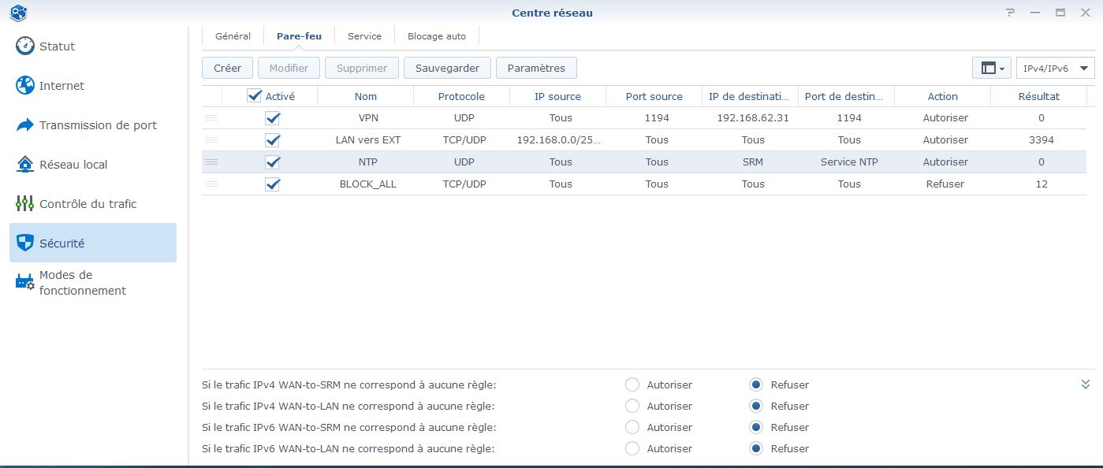Disable the BLOCK_ALL rule checkbox
This screenshot has width=1103, height=468.
click(273, 184)
